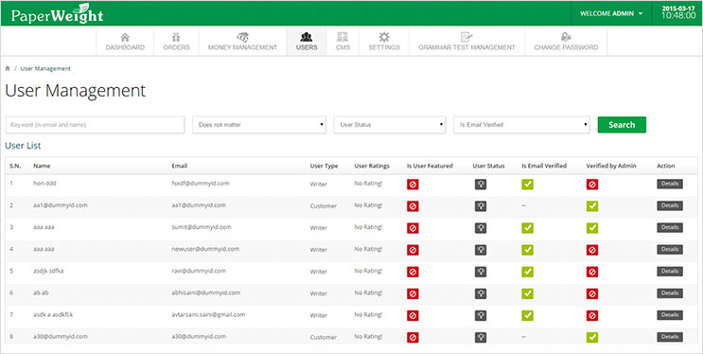Toggle featured status for sumit@dummyid.com
Image resolution: width=703 pixels, height=354 pixels.
coord(413,228)
